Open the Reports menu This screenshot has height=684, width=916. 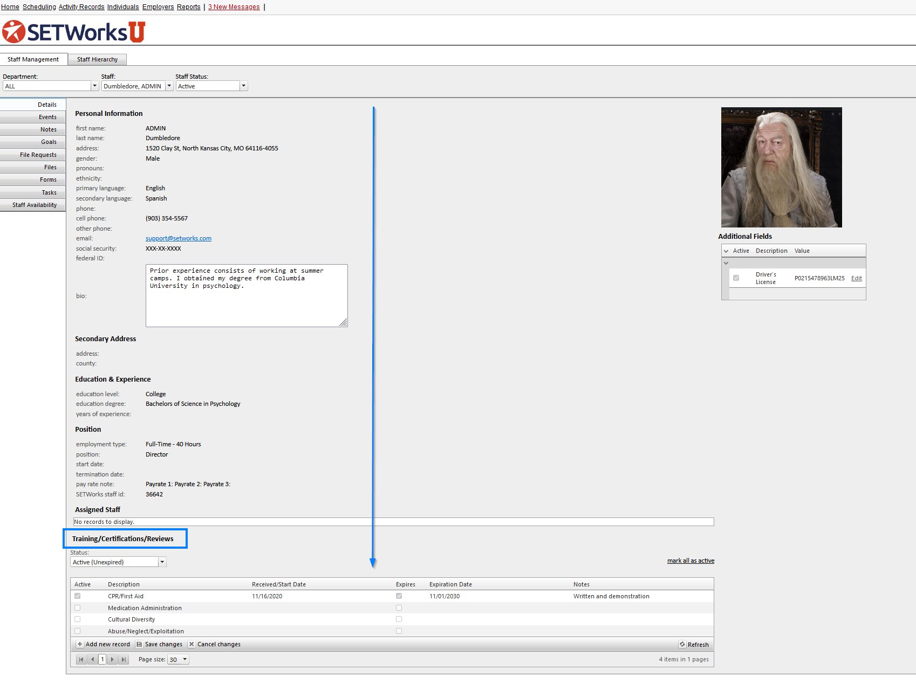[189, 7]
